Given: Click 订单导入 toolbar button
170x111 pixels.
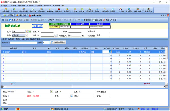Looking at the screenshot, I should click(x=49, y=20).
